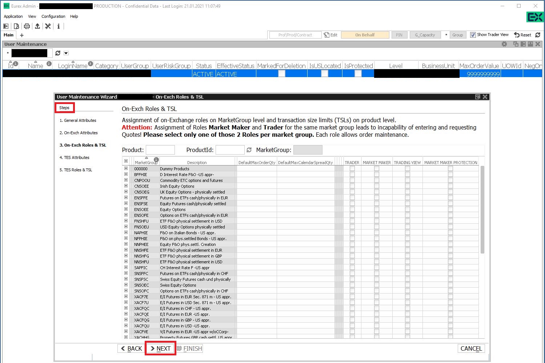Enable MARKET MAKER for the ENSOEE row
Image resolution: width=545 pixels, height=363 pixels.
point(377,210)
